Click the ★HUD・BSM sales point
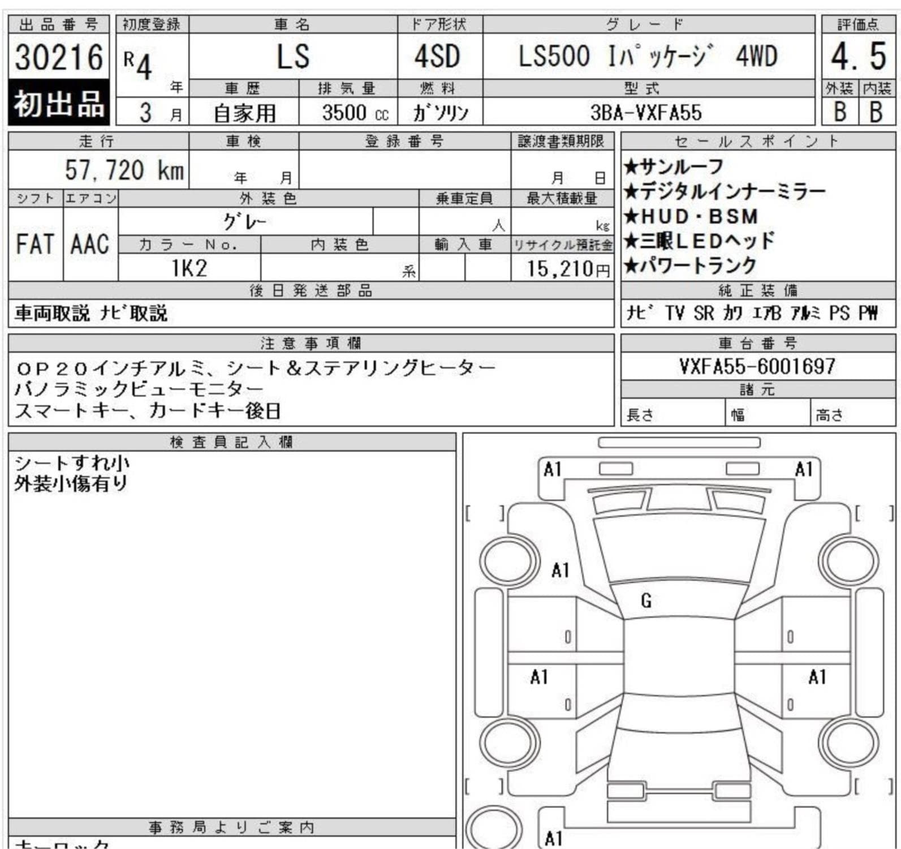 pyautogui.click(x=691, y=216)
